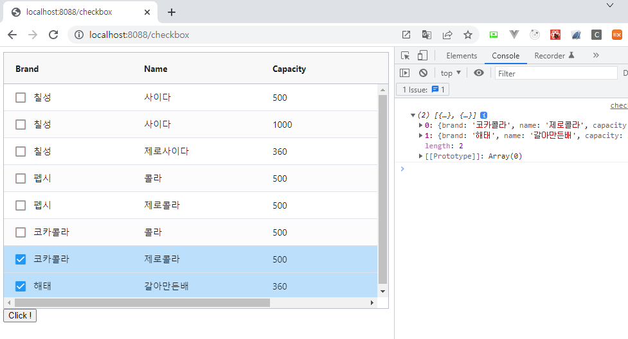Click the array info badge icon
Image resolution: width=628 pixels, height=339 pixels.
pos(484,116)
